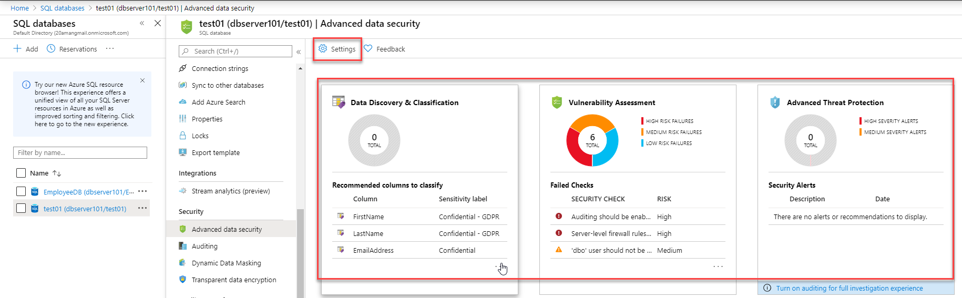The width and height of the screenshot is (962, 298).
Task: Go to SQL databases breadcrumb
Action: tap(62, 8)
